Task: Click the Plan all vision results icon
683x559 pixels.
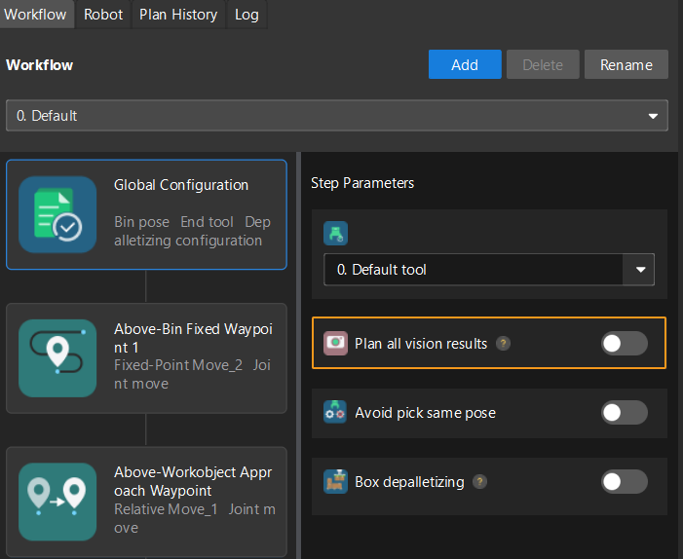Action: (x=335, y=343)
